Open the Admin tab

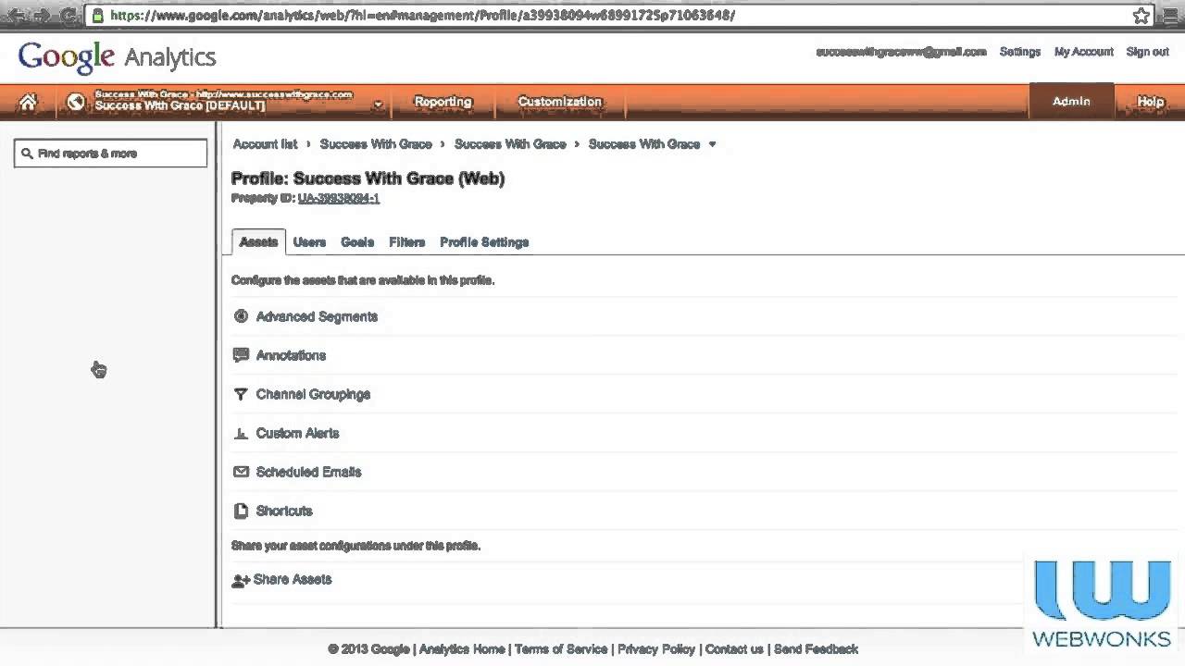[1071, 102]
